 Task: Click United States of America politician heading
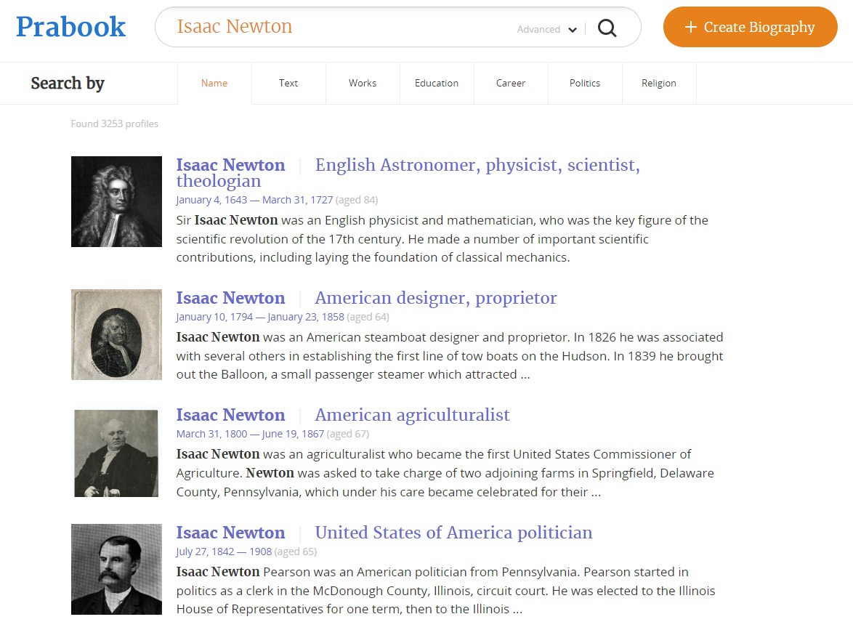[453, 533]
